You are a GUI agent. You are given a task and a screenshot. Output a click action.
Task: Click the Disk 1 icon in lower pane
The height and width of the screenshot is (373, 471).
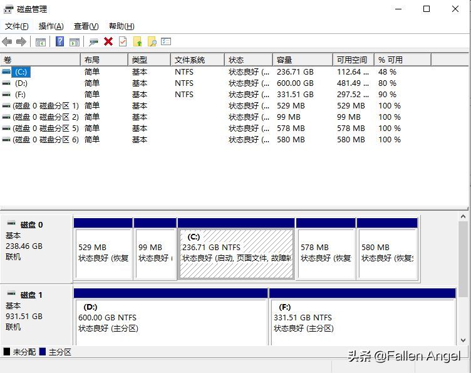tap(11, 293)
